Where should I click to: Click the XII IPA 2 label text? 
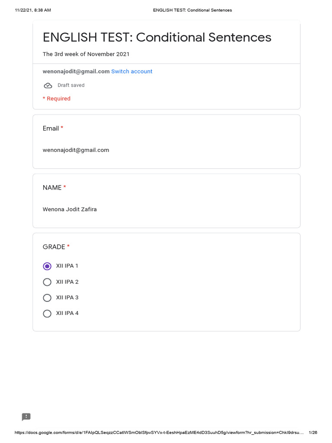click(x=67, y=282)
